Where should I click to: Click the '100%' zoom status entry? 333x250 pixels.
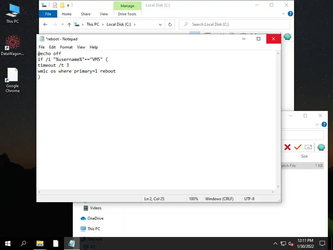point(193,199)
